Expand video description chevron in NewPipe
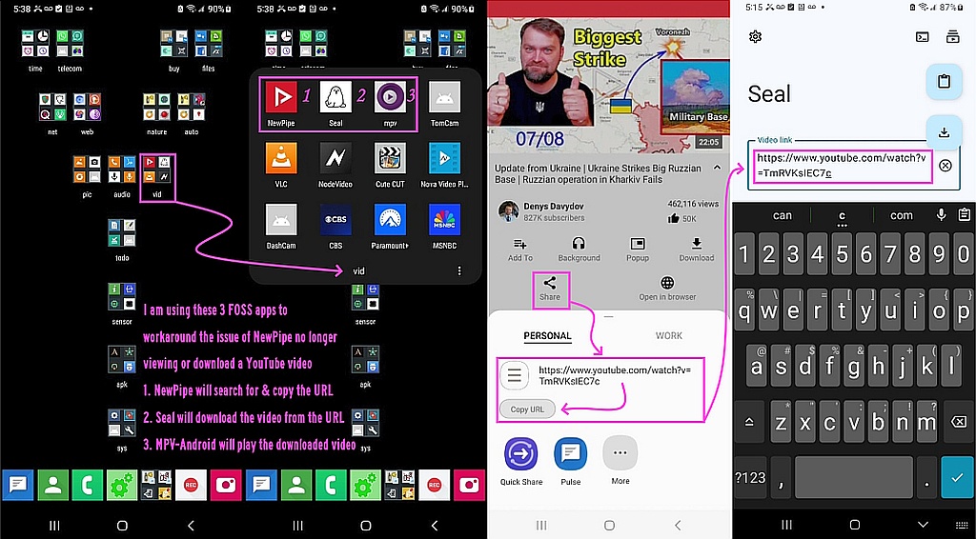Image resolution: width=976 pixels, height=539 pixels. pyautogui.click(x=717, y=168)
